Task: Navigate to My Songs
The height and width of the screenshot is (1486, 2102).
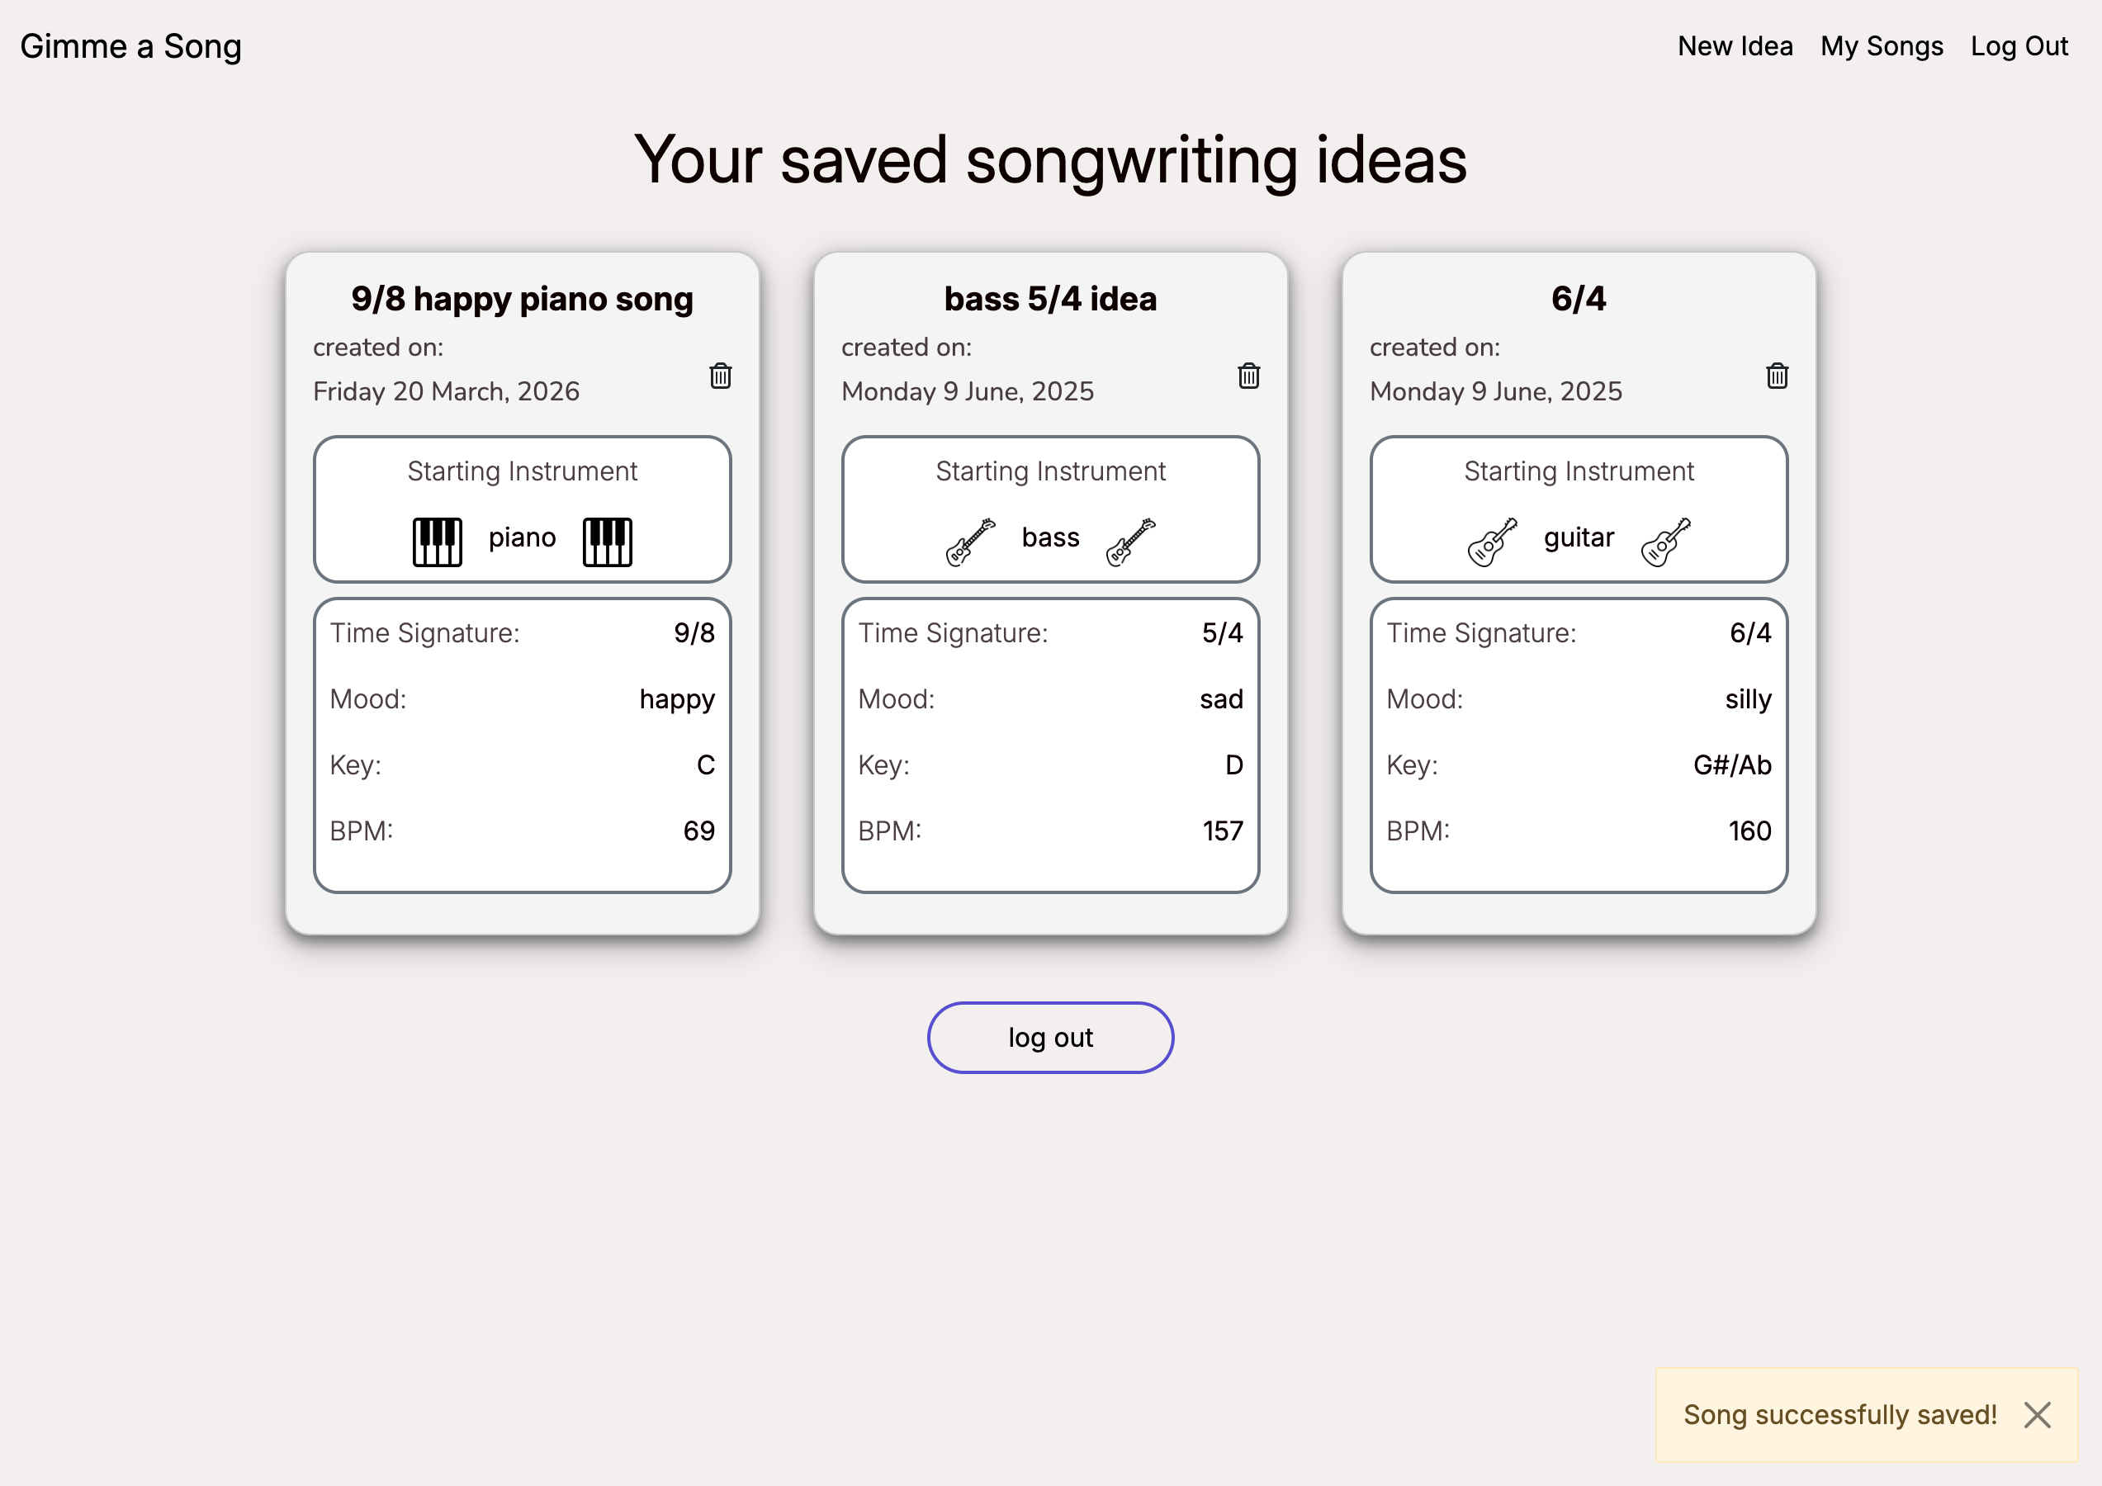Action: point(1882,45)
